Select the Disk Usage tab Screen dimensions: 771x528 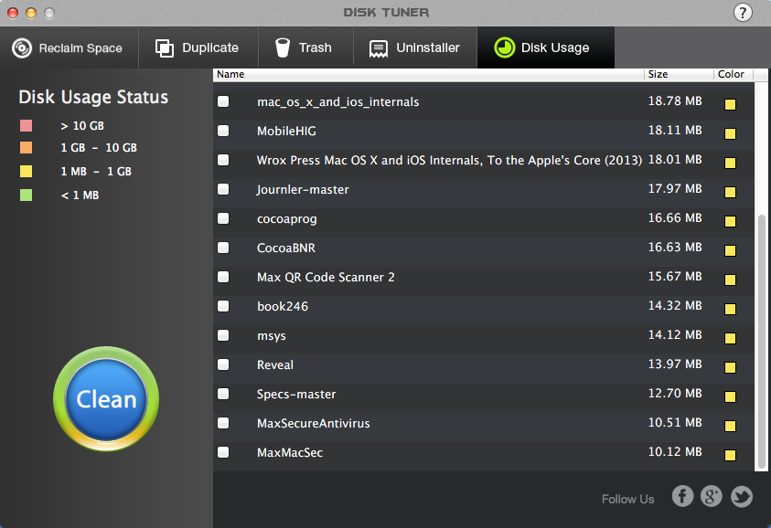click(x=546, y=48)
